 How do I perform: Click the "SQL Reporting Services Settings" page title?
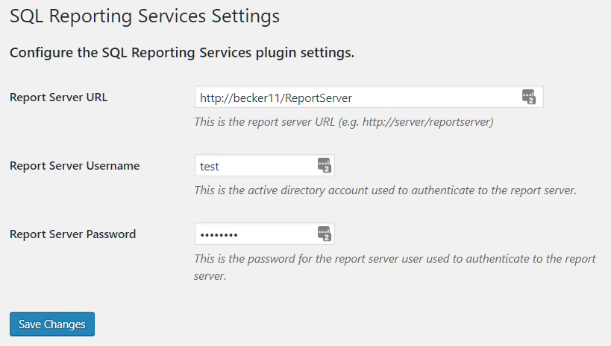(145, 16)
